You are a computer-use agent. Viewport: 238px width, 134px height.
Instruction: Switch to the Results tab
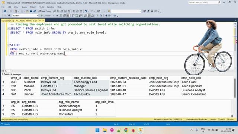tap(6, 74)
